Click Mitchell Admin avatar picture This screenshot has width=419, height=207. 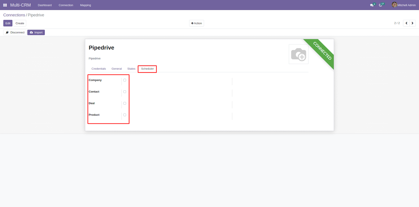(394, 5)
